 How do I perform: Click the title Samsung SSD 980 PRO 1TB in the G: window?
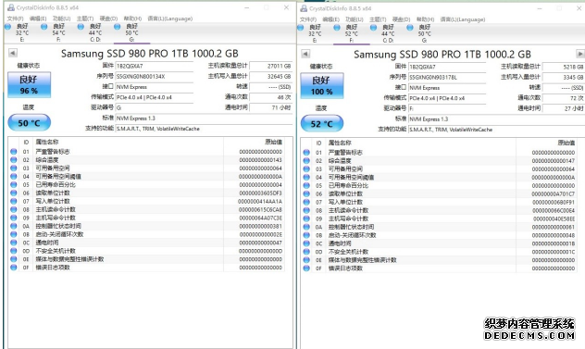click(x=150, y=54)
